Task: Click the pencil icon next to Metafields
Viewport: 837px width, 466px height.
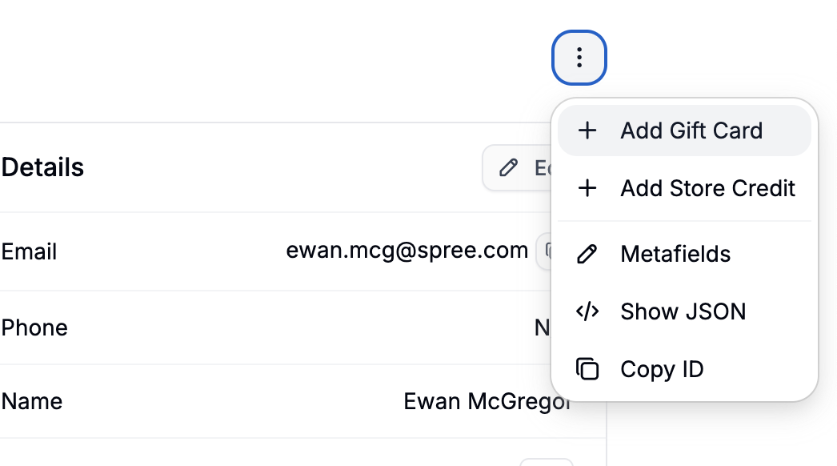Action: [587, 254]
